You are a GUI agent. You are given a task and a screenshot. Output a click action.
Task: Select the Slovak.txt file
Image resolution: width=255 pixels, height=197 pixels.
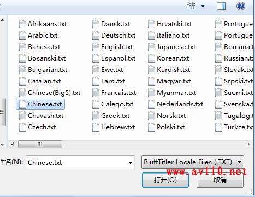click(234, 70)
